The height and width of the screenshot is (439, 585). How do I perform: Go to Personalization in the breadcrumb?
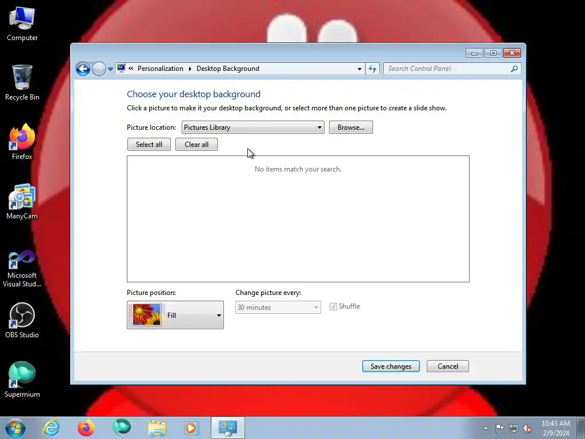[x=161, y=69]
